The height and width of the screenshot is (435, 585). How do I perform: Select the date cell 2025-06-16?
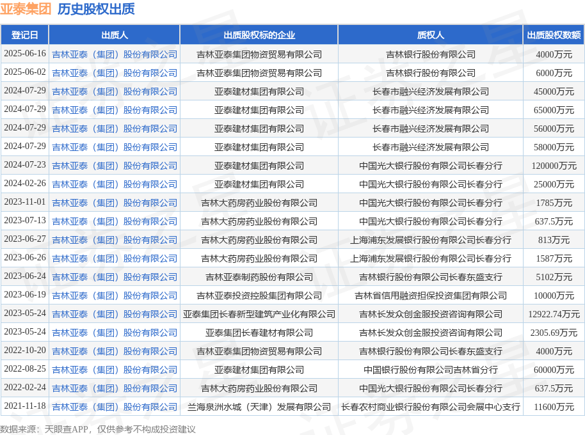(25, 54)
